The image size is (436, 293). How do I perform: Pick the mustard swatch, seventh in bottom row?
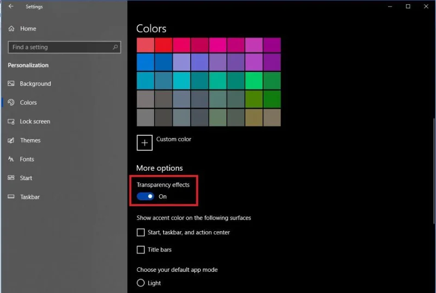click(254, 117)
